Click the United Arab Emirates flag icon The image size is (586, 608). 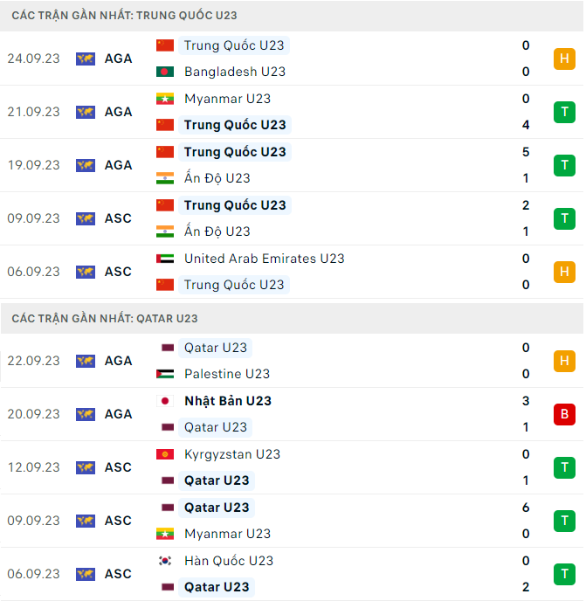click(165, 259)
